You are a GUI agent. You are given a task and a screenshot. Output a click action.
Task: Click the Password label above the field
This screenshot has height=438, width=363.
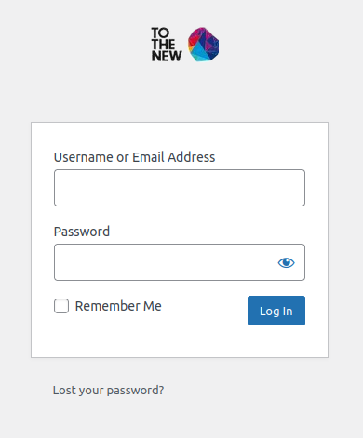point(82,232)
